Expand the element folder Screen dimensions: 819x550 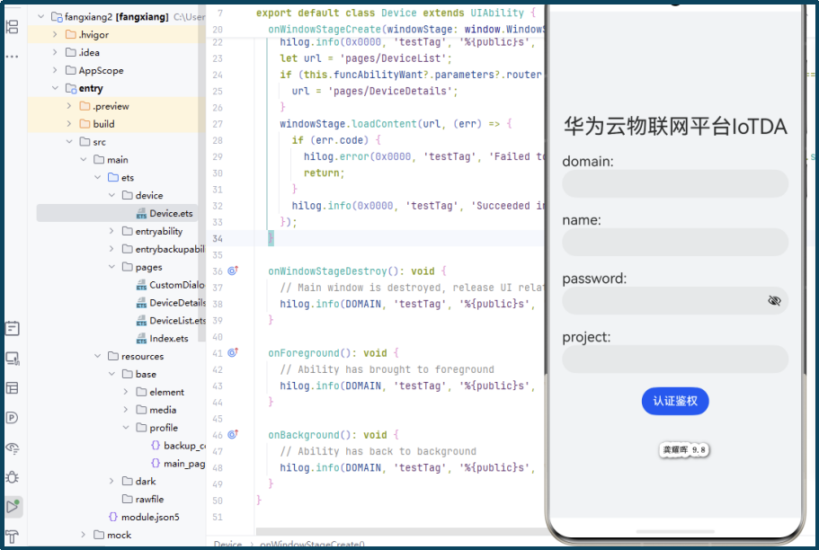click(x=125, y=392)
